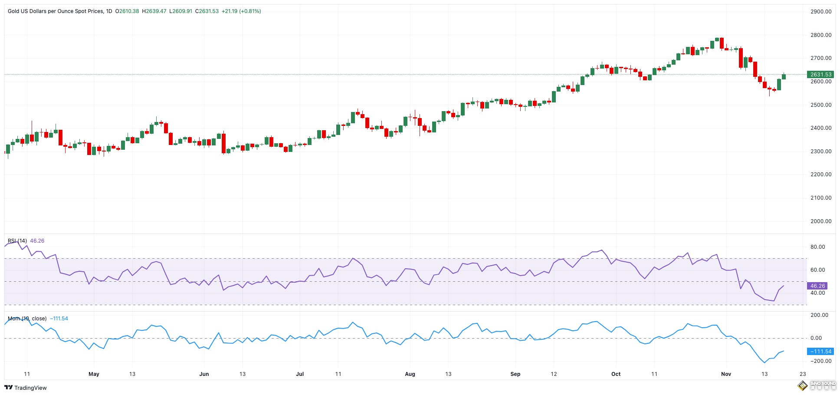Select the Sep label on the time axis

click(515, 374)
